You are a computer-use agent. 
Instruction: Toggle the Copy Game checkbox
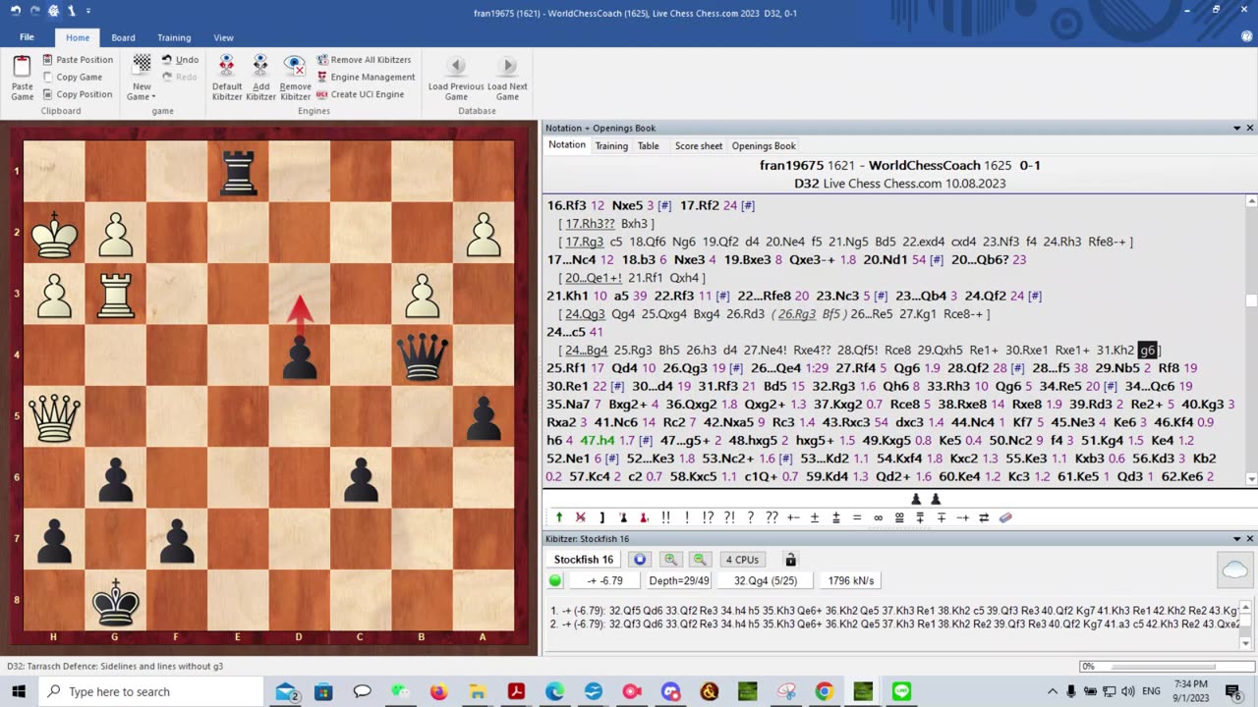pos(48,78)
